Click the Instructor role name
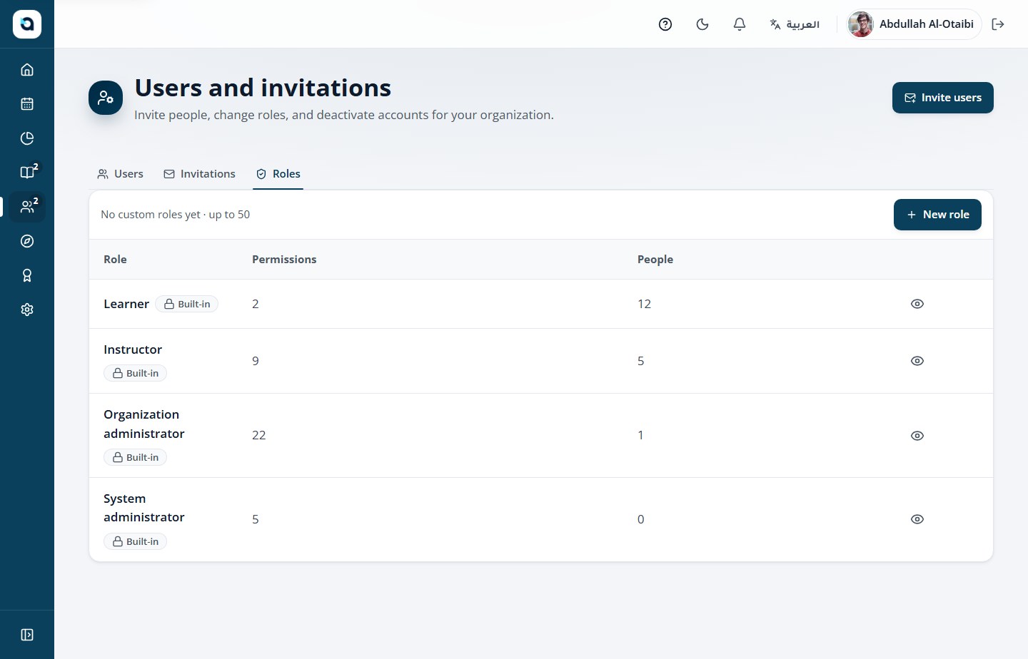Image resolution: width=1028 pixels, height=659 pixels. (x=133, y=349)
